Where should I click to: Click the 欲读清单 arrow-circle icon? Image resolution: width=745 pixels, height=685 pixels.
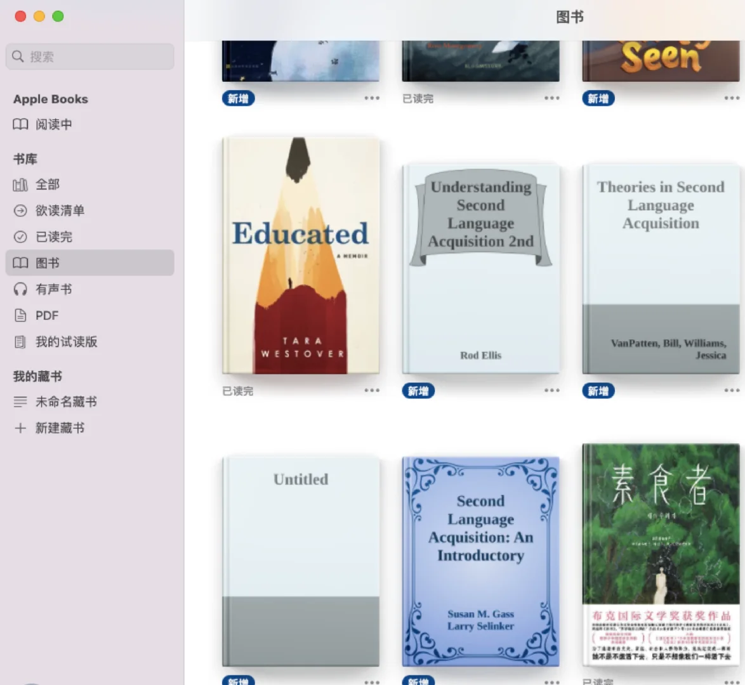coord(20,211)
